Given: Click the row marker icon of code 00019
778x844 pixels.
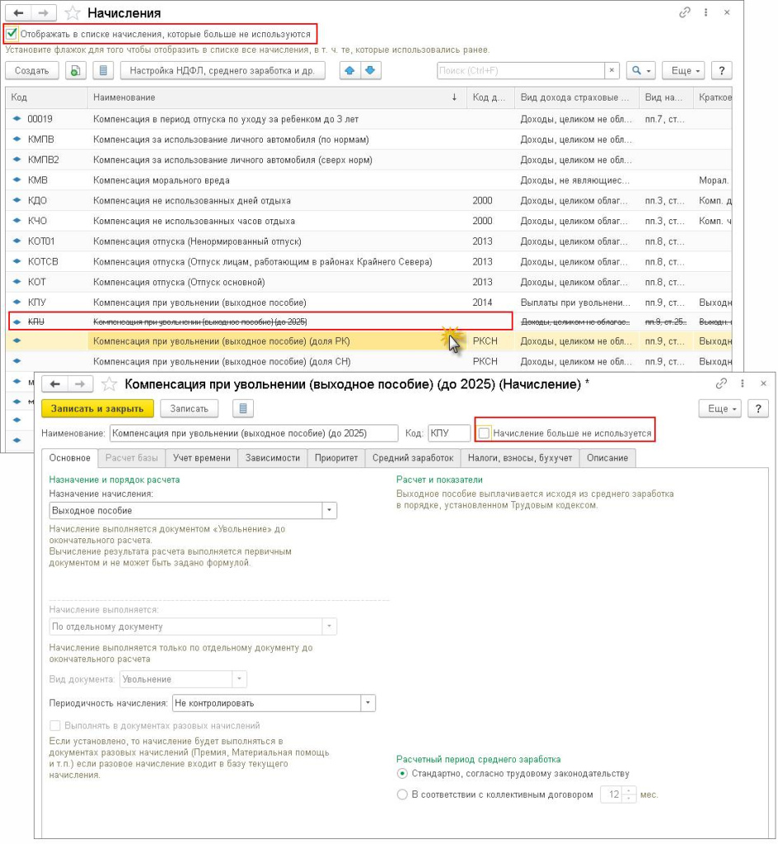Looking at the screenshot, I should point(16,119).
